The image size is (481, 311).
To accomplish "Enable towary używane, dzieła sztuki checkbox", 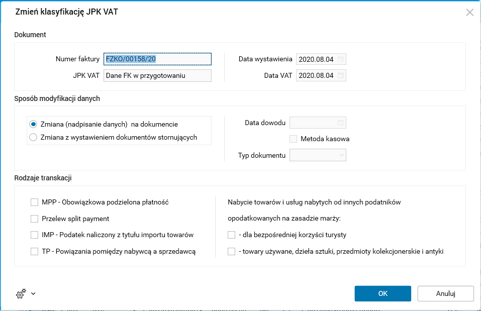I will 232,251.
